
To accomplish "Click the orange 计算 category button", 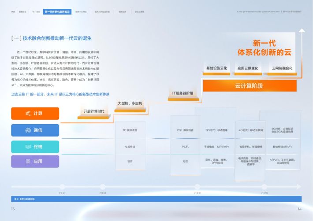I will (x=35, y=114).
